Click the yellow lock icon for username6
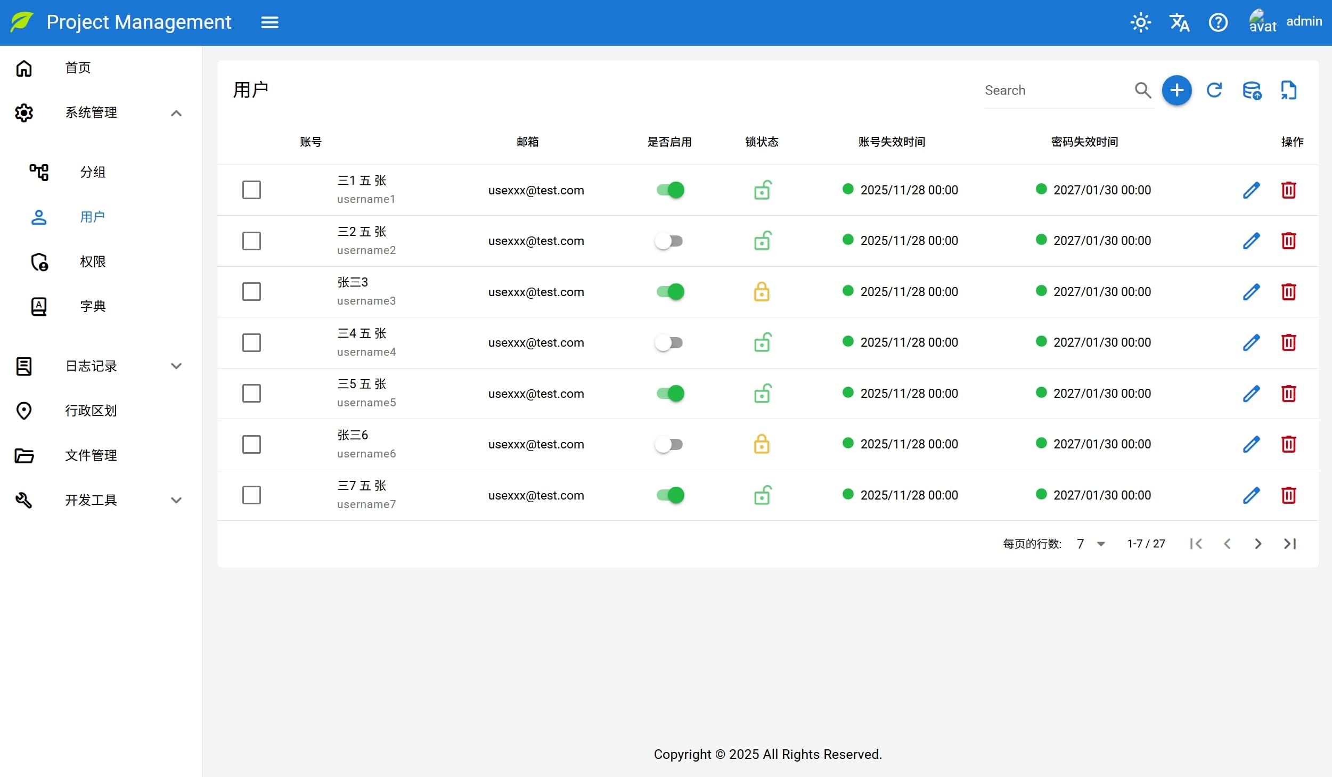This screenshot has height=777, width=1332. click(762, 444)
